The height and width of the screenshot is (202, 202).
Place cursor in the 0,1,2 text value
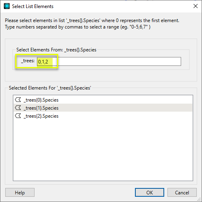pos(43,62)
